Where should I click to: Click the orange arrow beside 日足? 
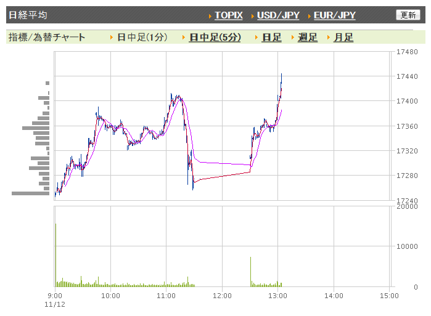[256, 37]
